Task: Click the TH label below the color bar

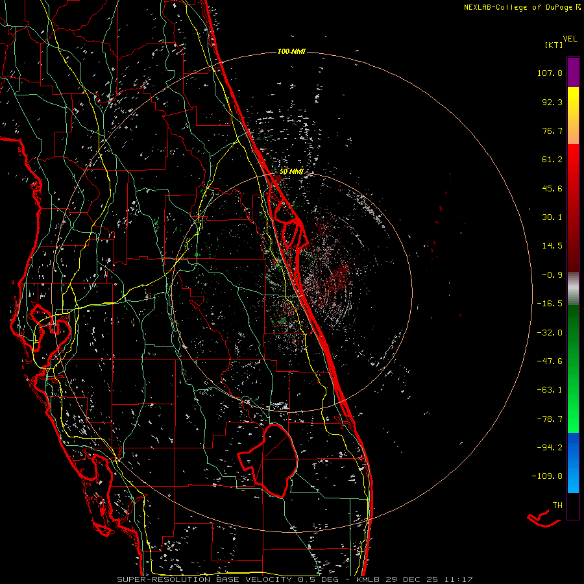Action: pyautogui.click(x=557, y=505)
